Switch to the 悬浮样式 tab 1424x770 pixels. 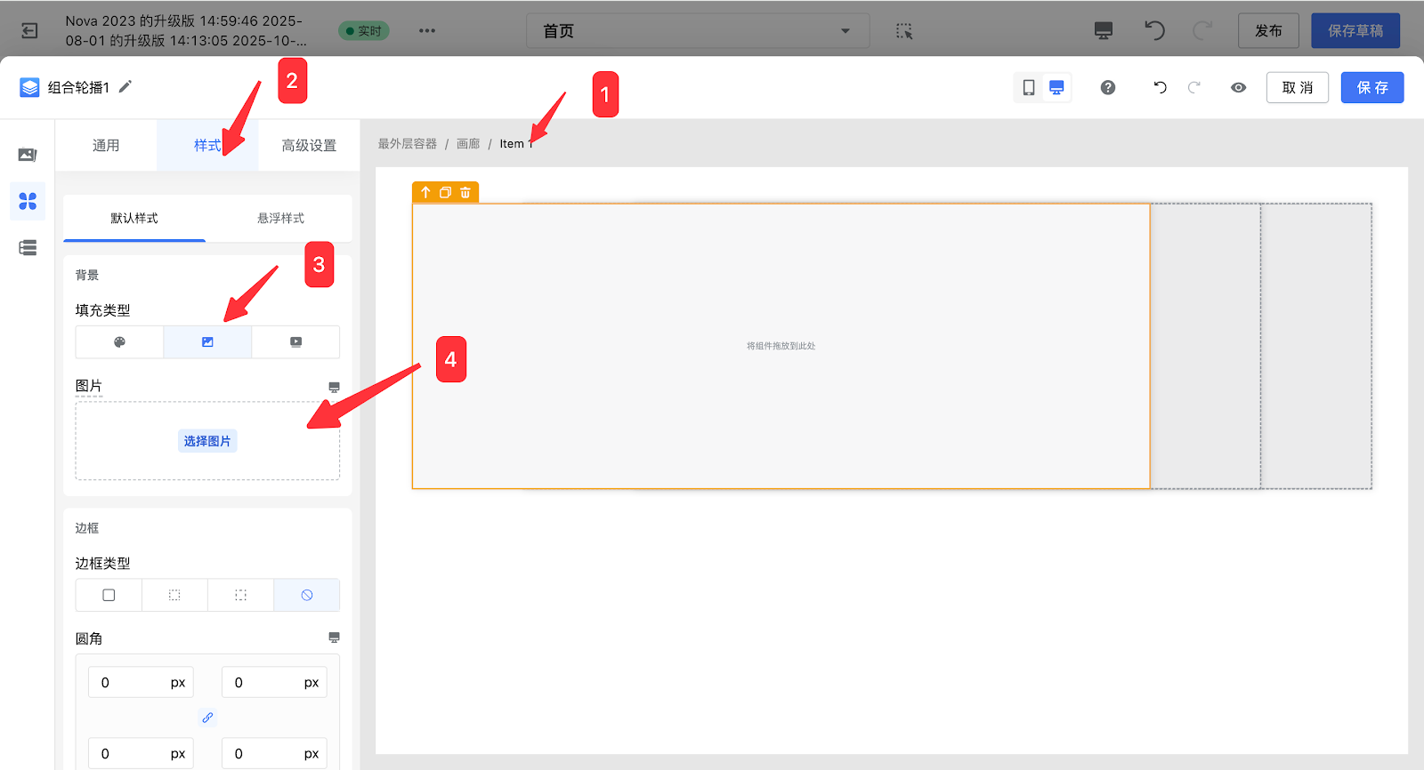click(x=280, y=218)
